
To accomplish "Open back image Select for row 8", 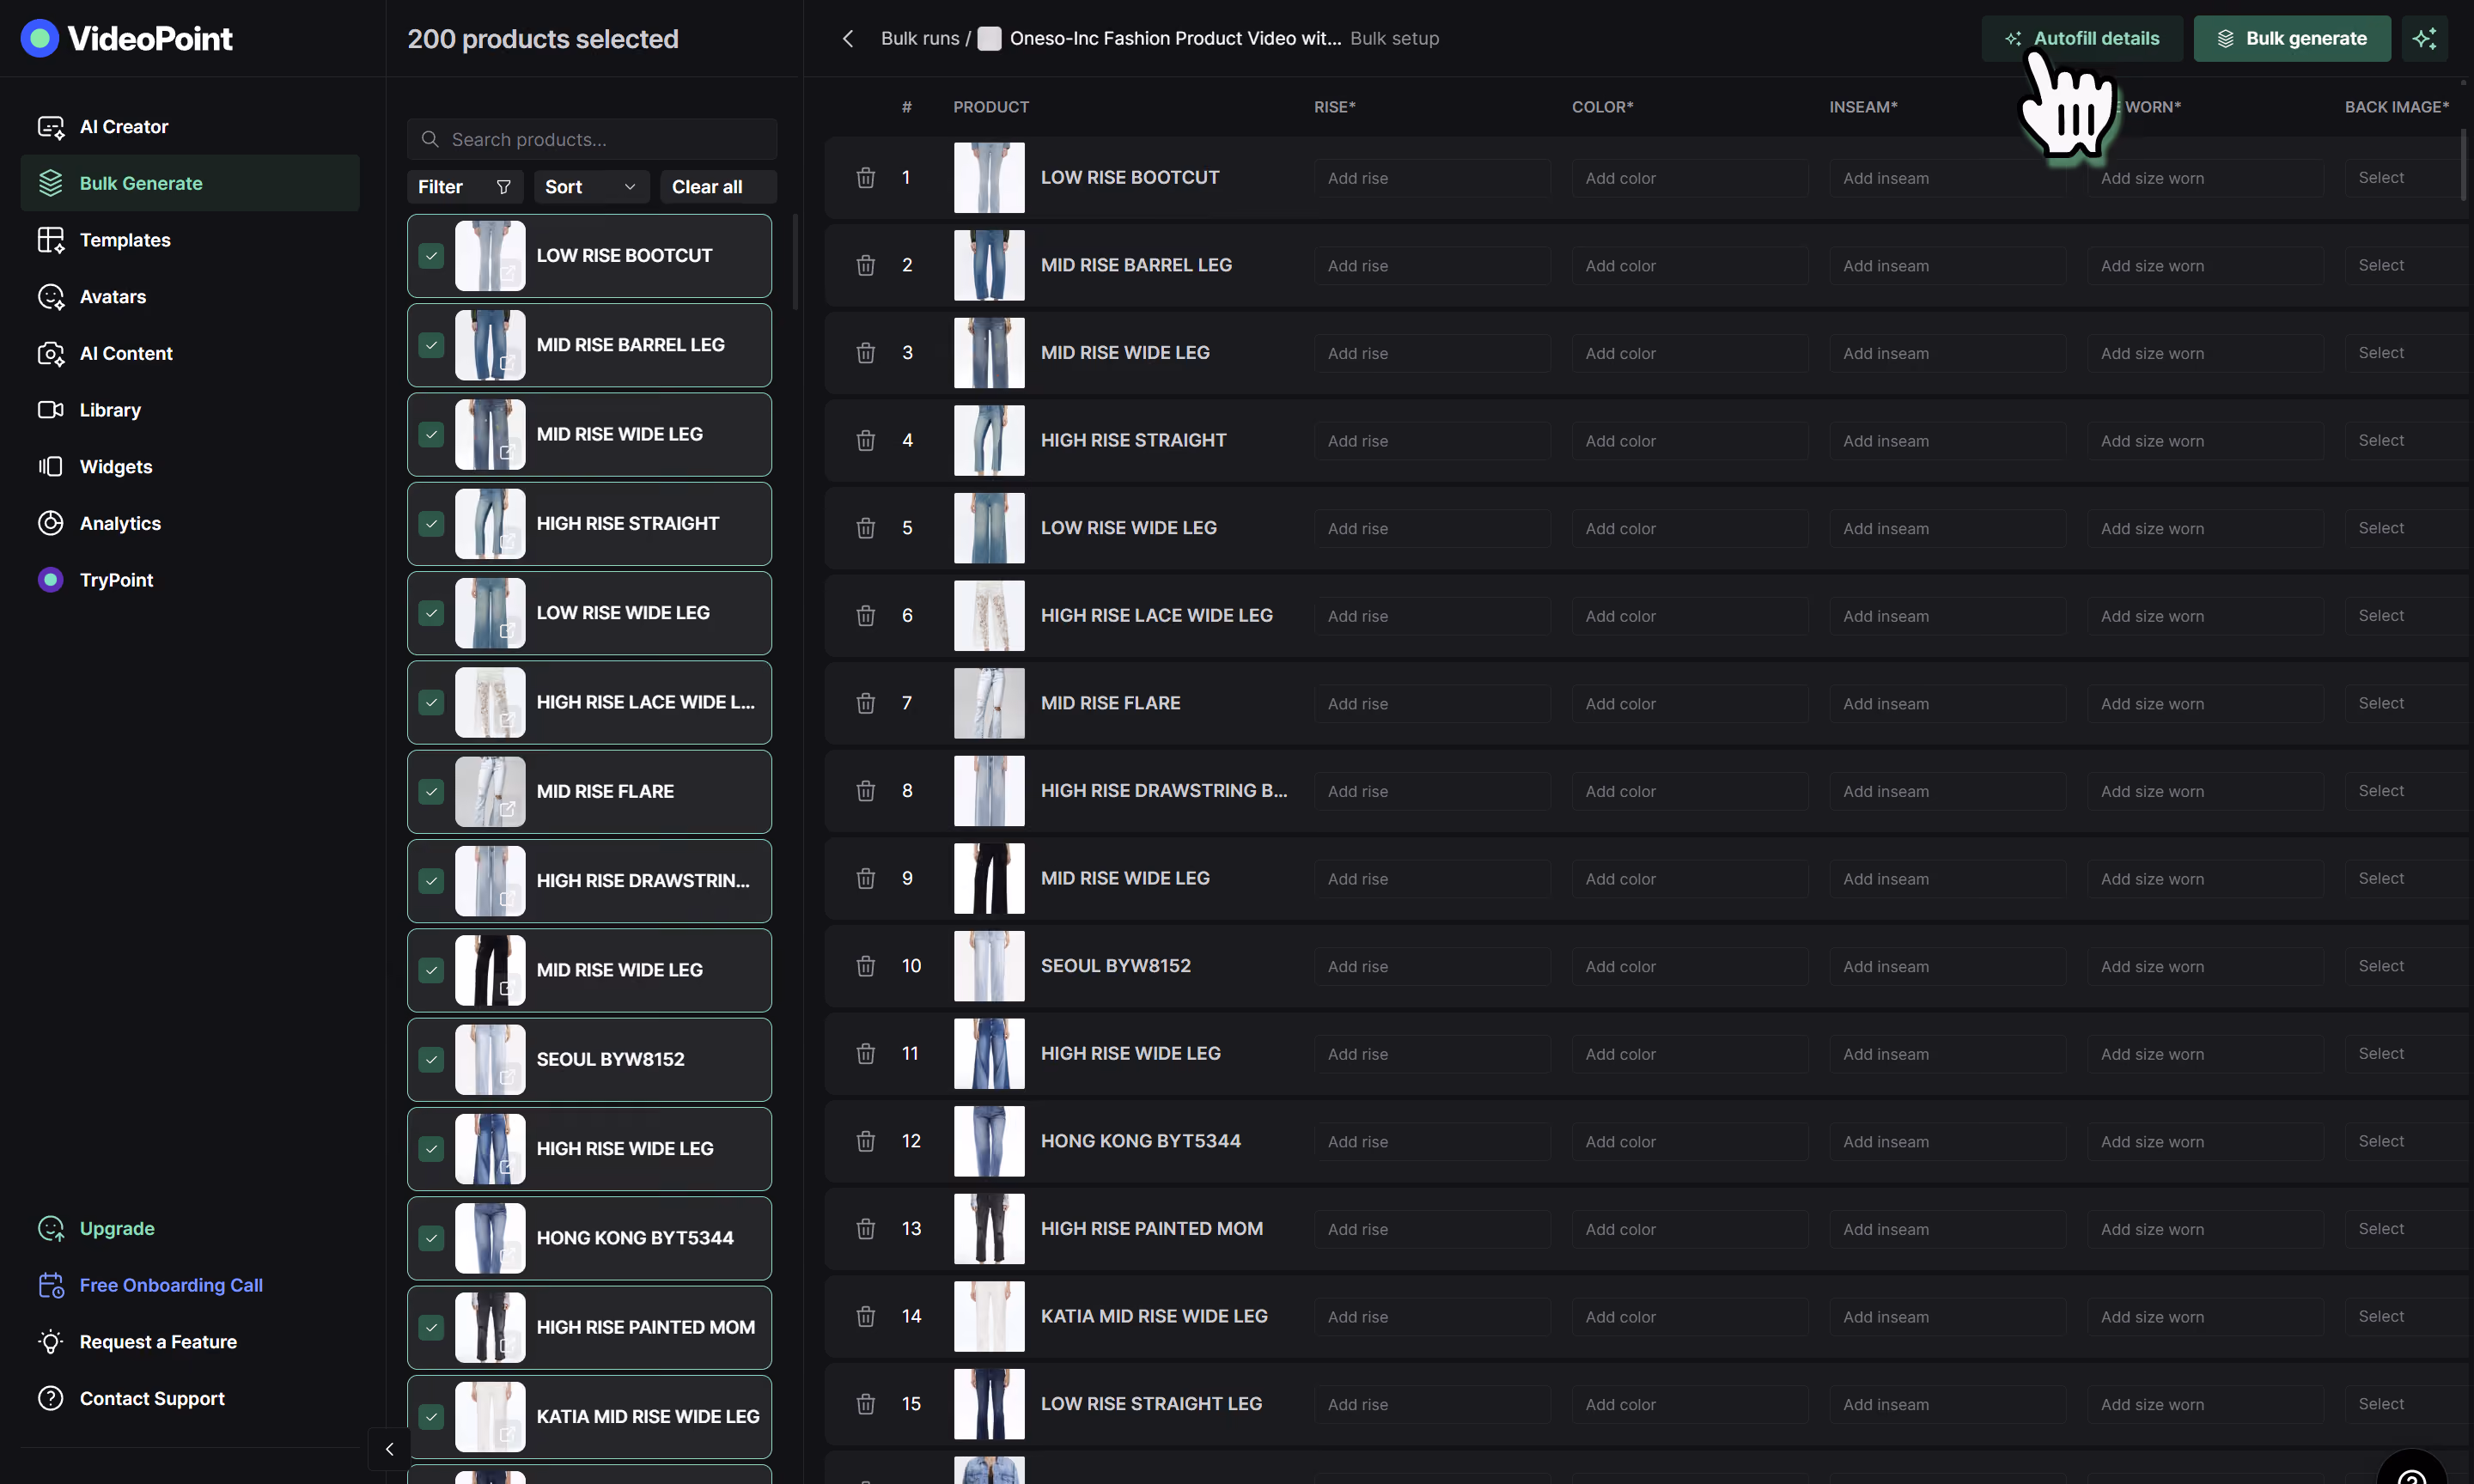I will point(2405,791).
